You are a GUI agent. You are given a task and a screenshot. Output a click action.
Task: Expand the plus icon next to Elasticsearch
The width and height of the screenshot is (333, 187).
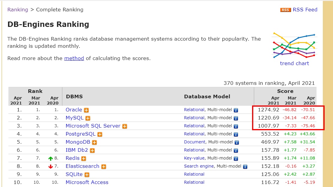104,166
